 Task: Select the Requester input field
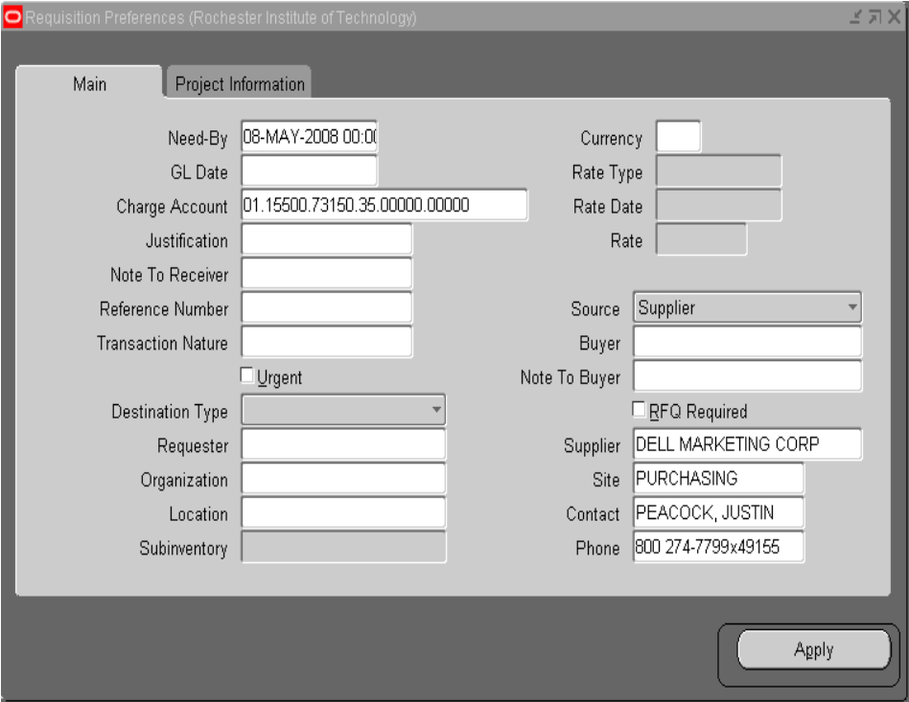[x=343, y=445]
